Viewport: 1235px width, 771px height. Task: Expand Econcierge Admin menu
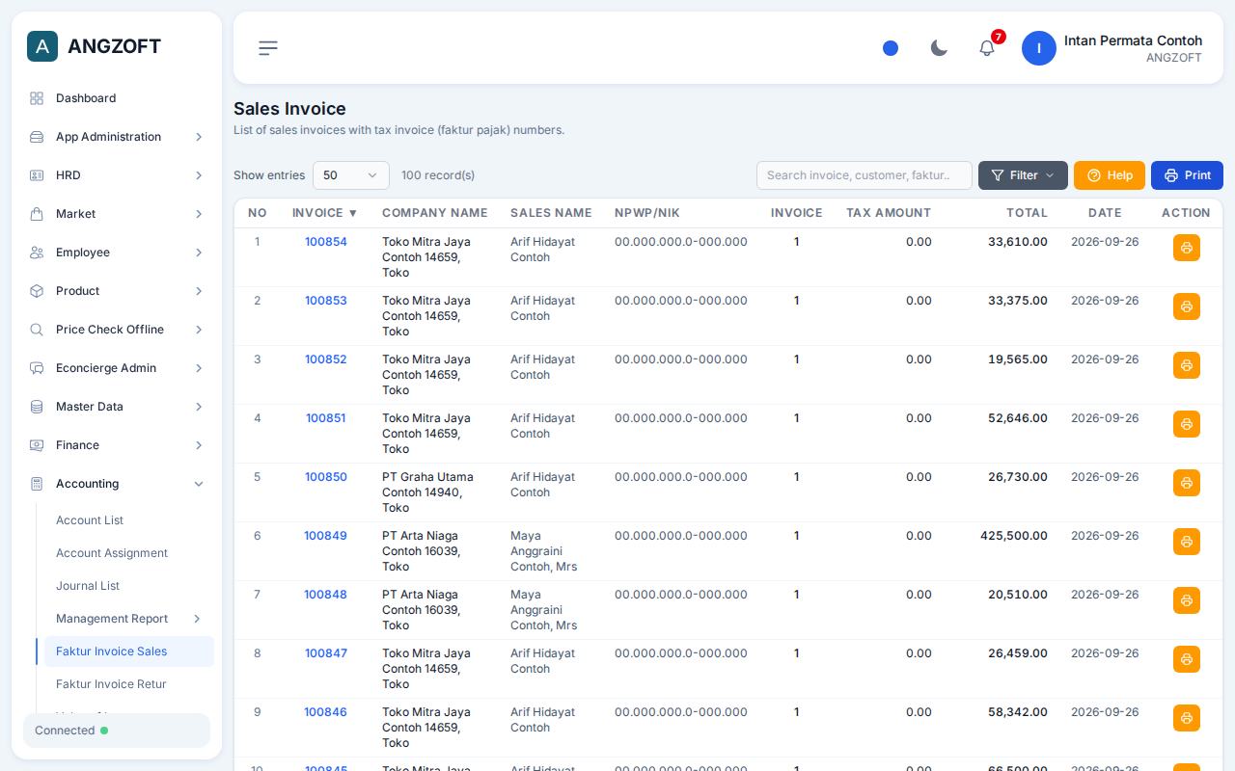tap(117, 368)
